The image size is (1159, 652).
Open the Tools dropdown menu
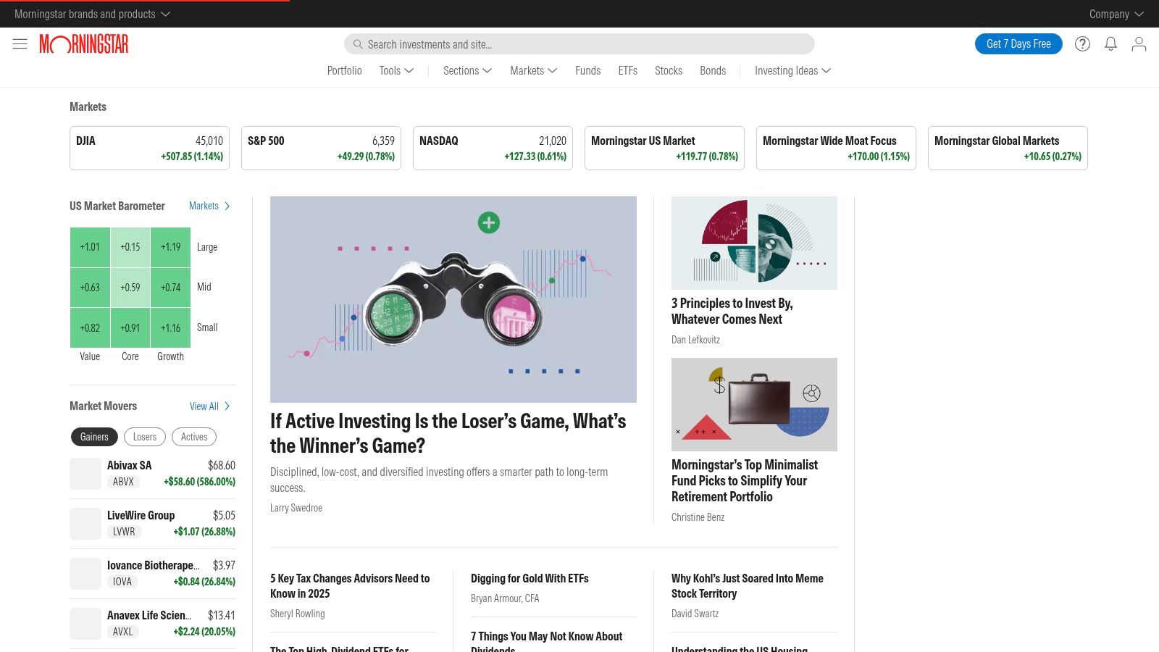[x=396, y=70]
